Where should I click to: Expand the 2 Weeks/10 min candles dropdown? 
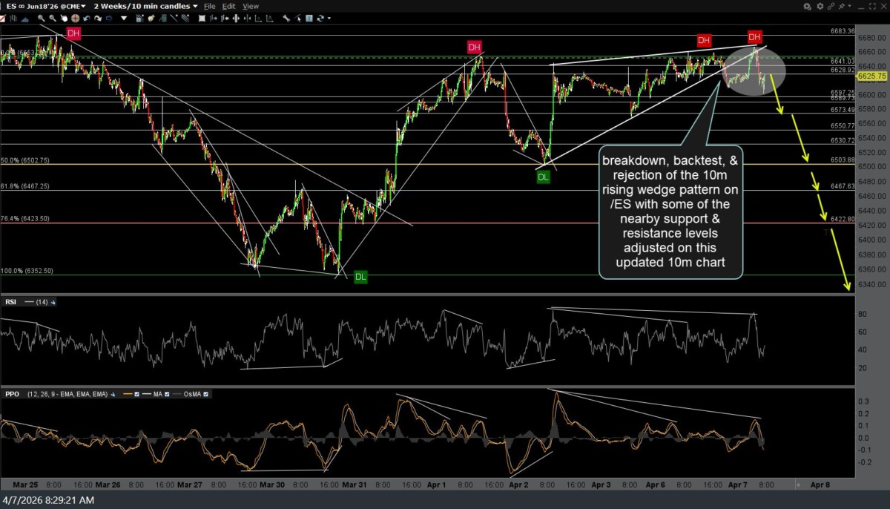[195, 6]
